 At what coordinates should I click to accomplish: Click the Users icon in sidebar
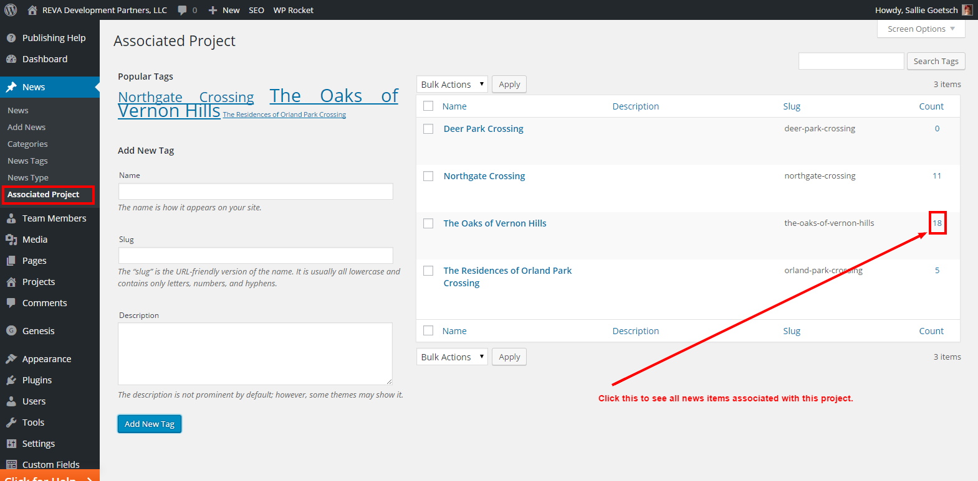coord(11,401)
